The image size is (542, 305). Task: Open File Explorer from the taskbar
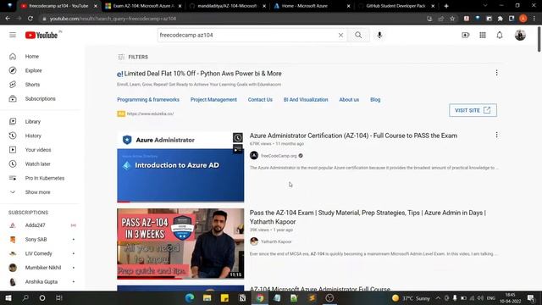[x=207, y=297]
